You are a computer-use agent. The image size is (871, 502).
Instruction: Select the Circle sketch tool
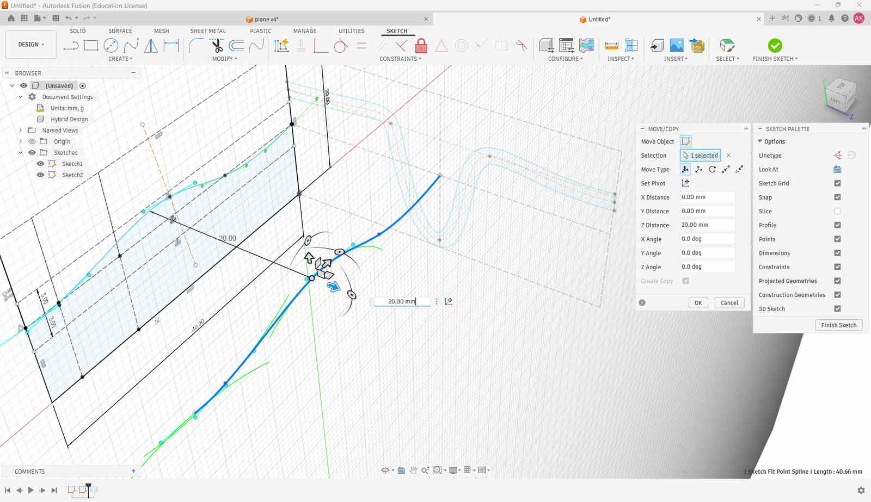click(x=111, y=46)
